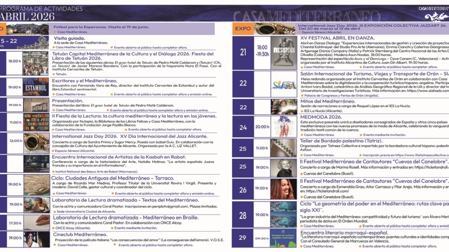Click the Escritores y el Mediterráneo title
449x252 pixels.
click(84, 81)
